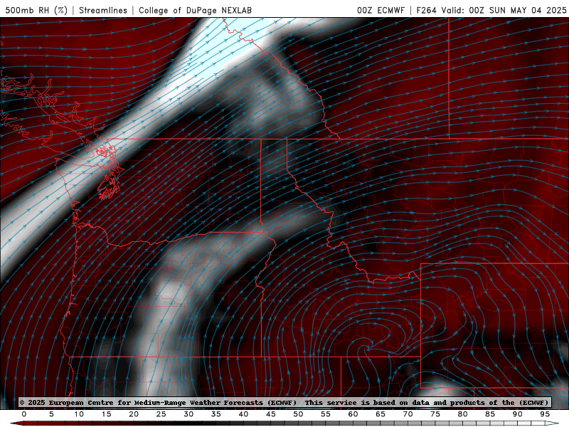The width and height of the screenshot is (569, 427).
Task: Click the '45' colorbar scale label
Action: pyautogui.click(x=271, y=414)
